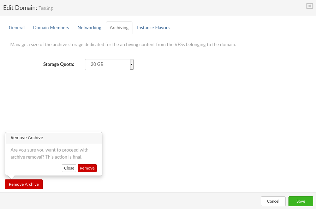Screen dimensions: 316x209
Task: Dismiss the confirmation with Close
Action: click(x=69, y=168)
